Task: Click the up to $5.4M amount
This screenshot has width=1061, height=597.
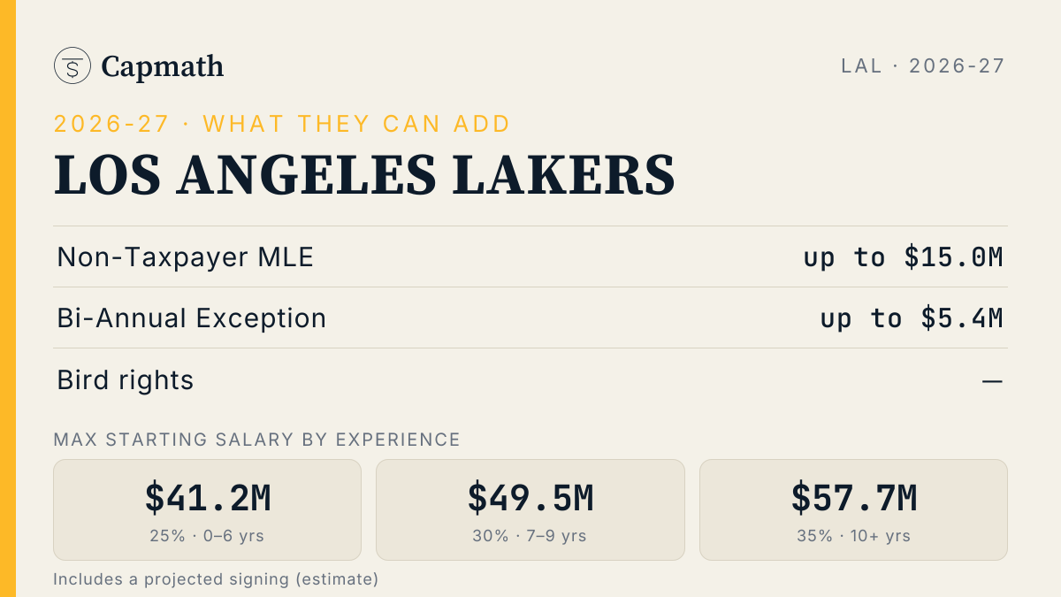Action: (912, 318)
